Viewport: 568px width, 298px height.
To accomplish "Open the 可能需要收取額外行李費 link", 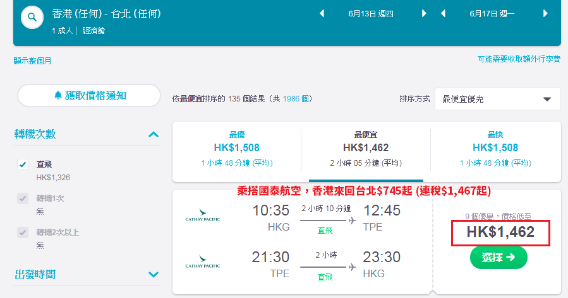I will pyautogui.click(x=519, y=59).
